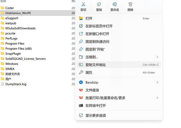Select the XIMEA folder
Image resolution: width=181 pixels, height=128 pixels.
pyautogui.click(x=10, y=69)
